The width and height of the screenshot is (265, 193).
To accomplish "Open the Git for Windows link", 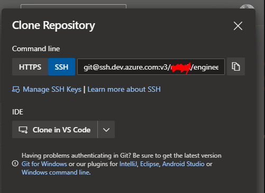I will 44,164.
